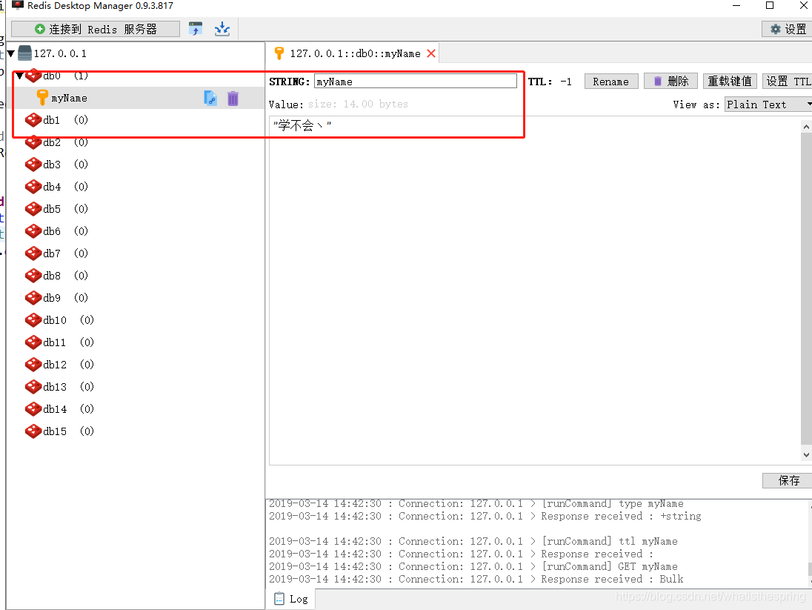Open the connect to Redis server button
This screenshot has height=610, width=812.
pos(96,29)
